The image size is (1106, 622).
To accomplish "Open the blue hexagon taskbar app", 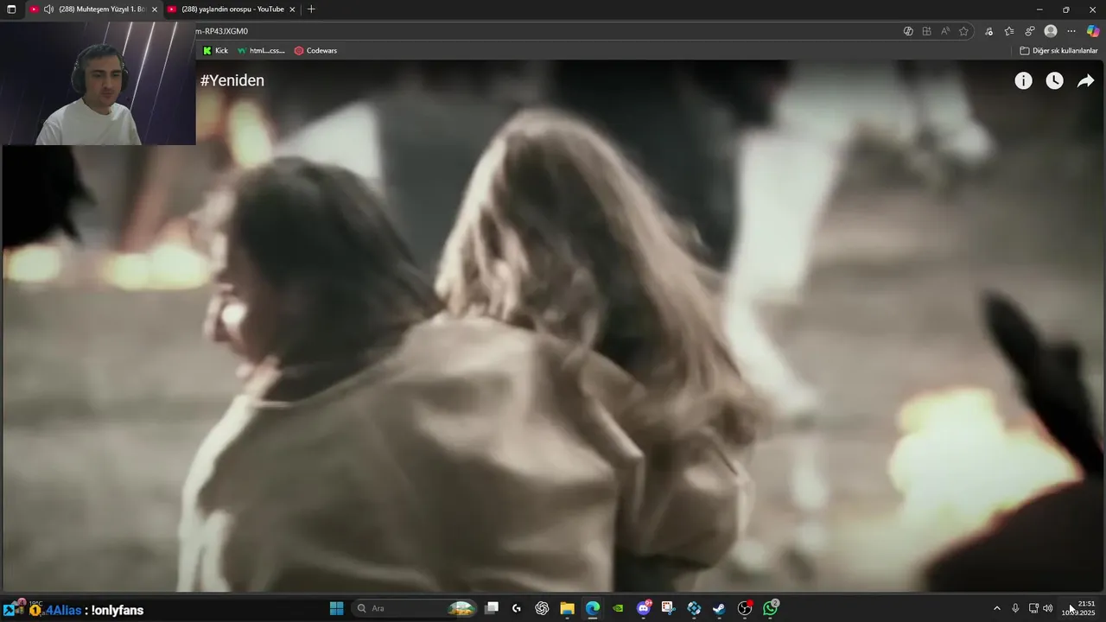I will click(694, 608).
